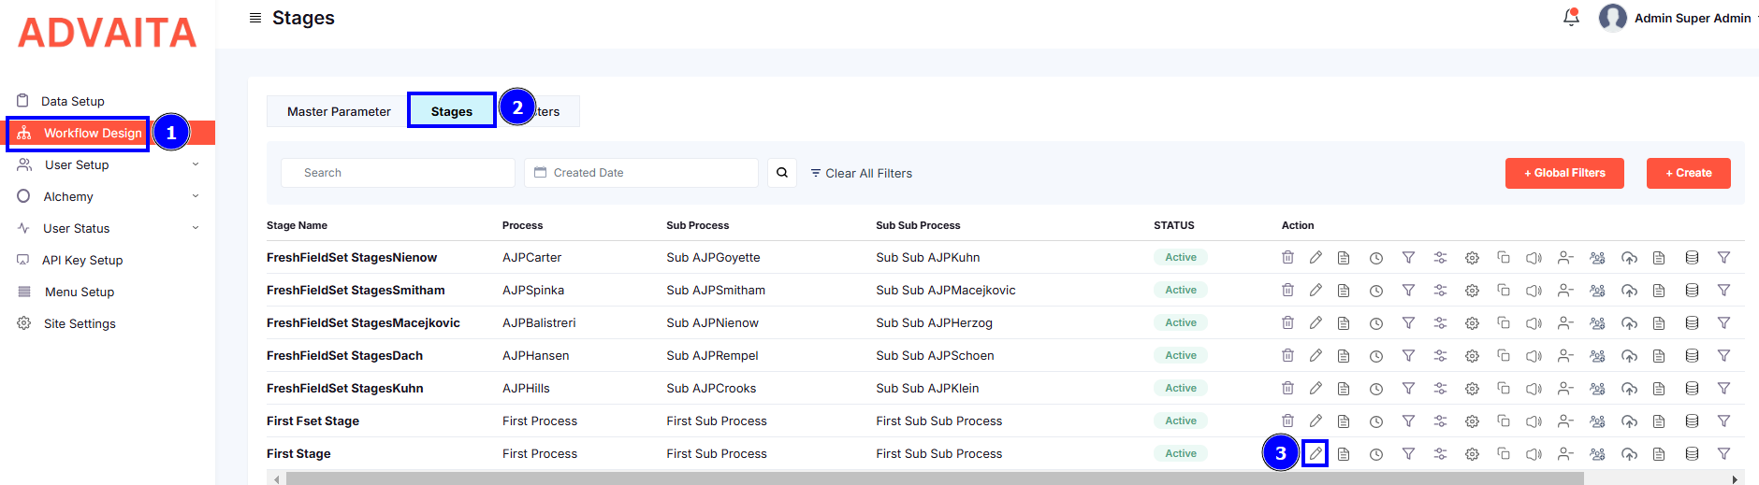The width and height of the screenshot is (1759, 485).
Task: Open clock icon for FreshFieldSet StagesSmitham
Action: point(1376,291)
